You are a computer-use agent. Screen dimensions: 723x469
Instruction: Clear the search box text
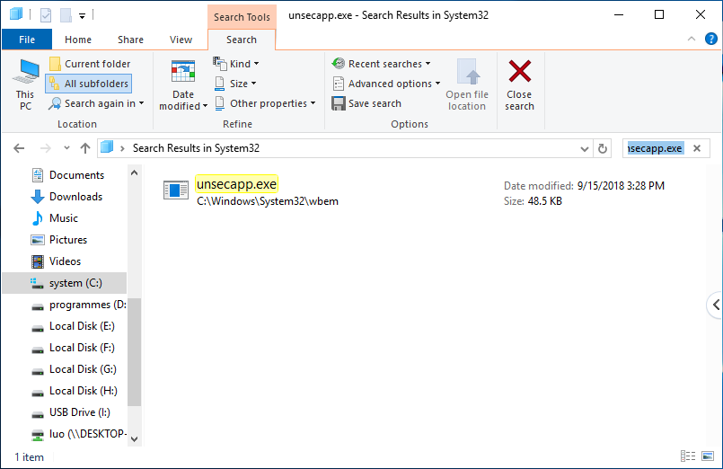tap(697, 148)
